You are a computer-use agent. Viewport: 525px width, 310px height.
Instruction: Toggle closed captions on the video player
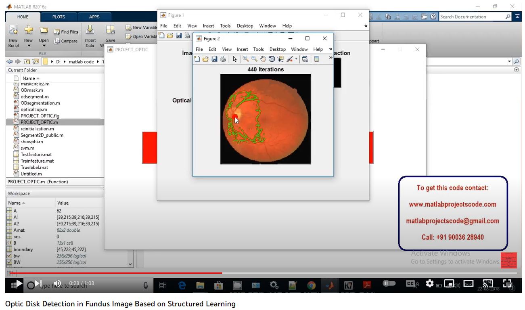tap(411, 284)
